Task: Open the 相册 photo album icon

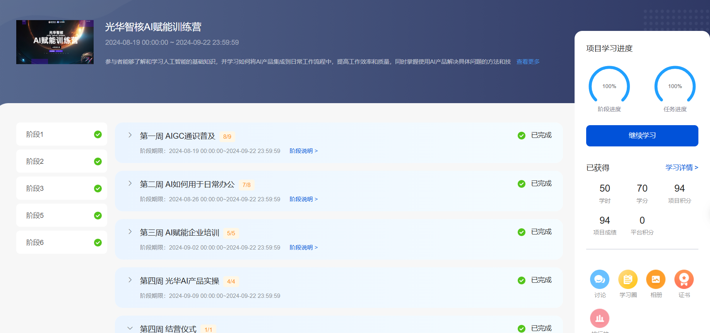Action: [x=656, y=279]
